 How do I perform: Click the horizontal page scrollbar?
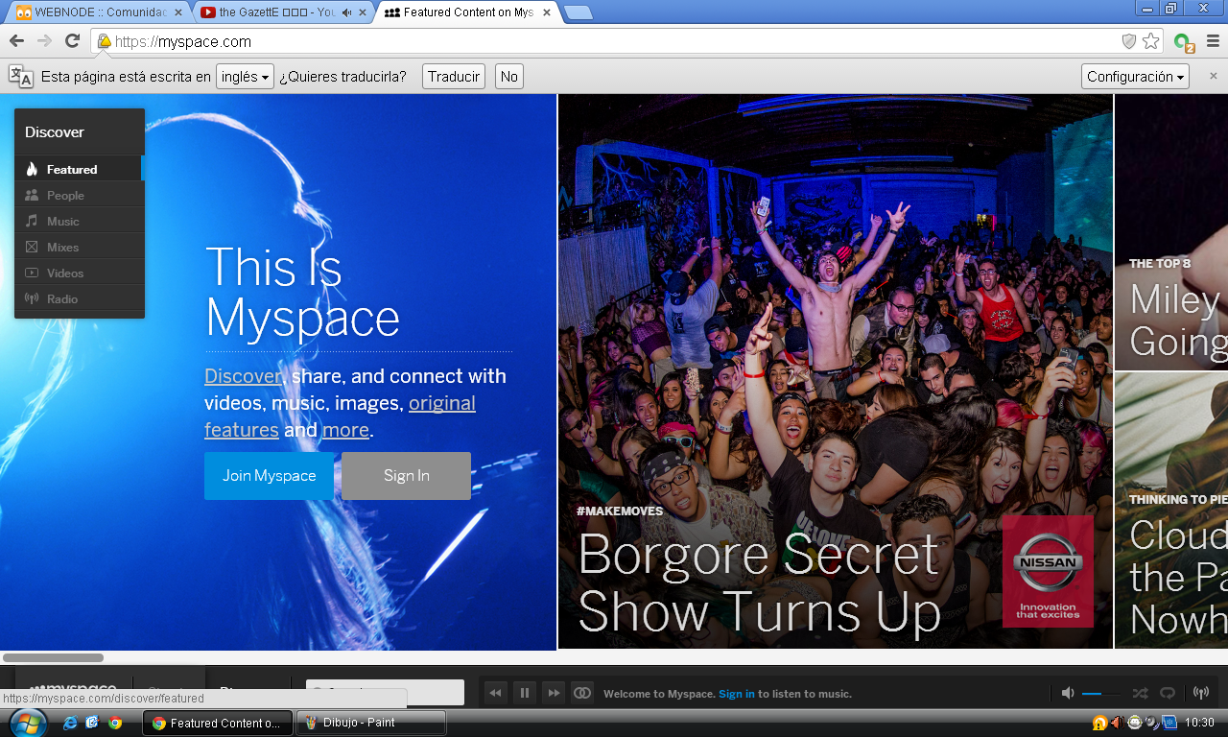(x=53, y=658)
